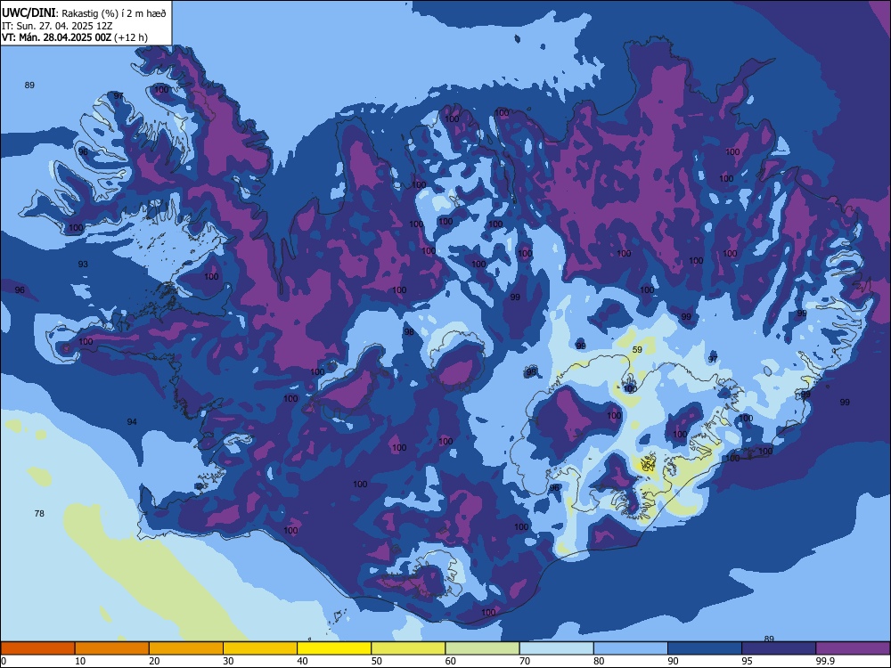Select the '94' humidity value on the map
This screenshot has width=891, height=668.
pyautogui.click(x=132, y=421)
